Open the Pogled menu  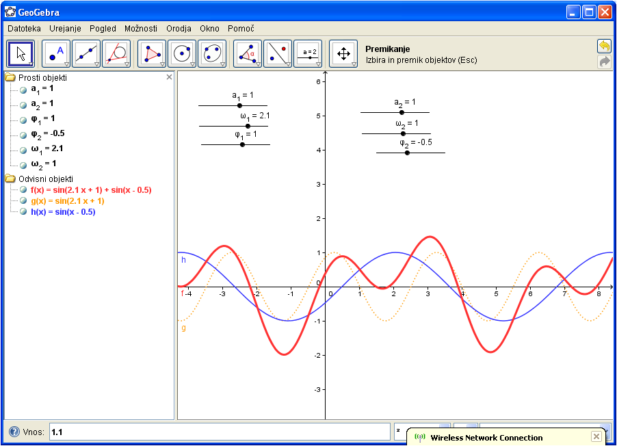point(103,29)
